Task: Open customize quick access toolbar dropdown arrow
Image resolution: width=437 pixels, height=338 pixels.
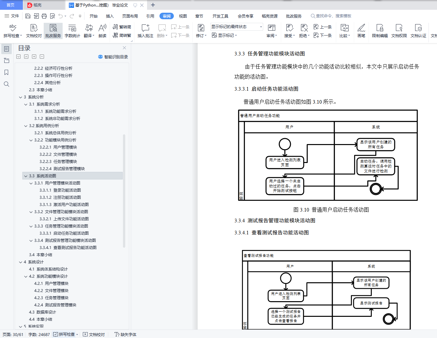Action: point(80,16)
